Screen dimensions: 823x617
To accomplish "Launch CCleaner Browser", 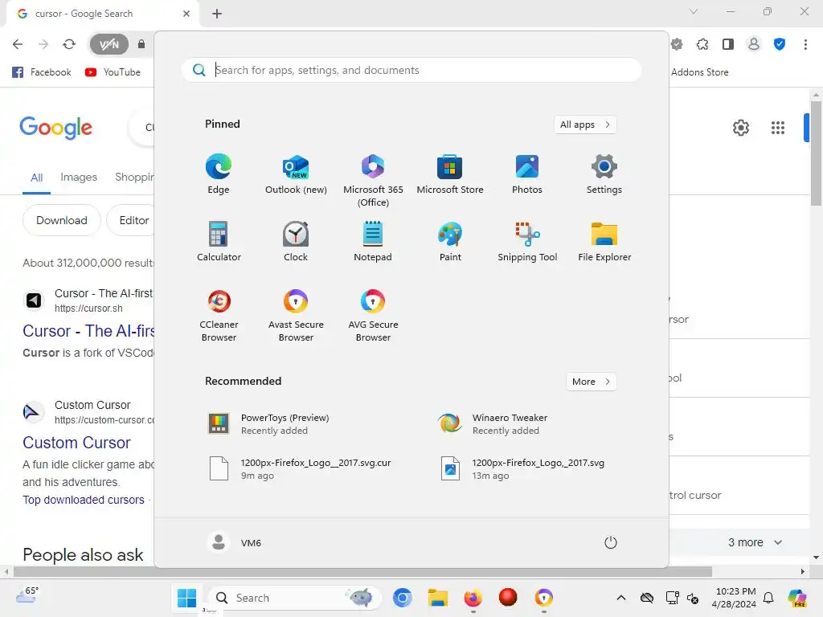I will (219, 315).
